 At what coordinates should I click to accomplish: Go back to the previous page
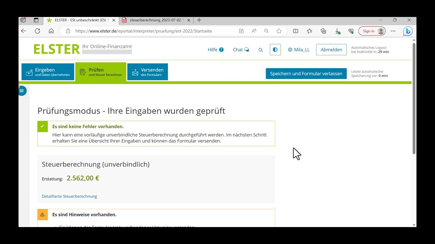(23, 31)
